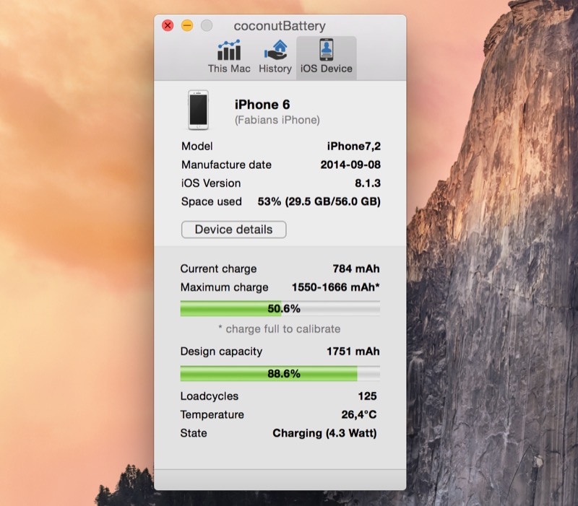Click the 53% (29.5 GB/56.0 GB) value

coord(319,201)
